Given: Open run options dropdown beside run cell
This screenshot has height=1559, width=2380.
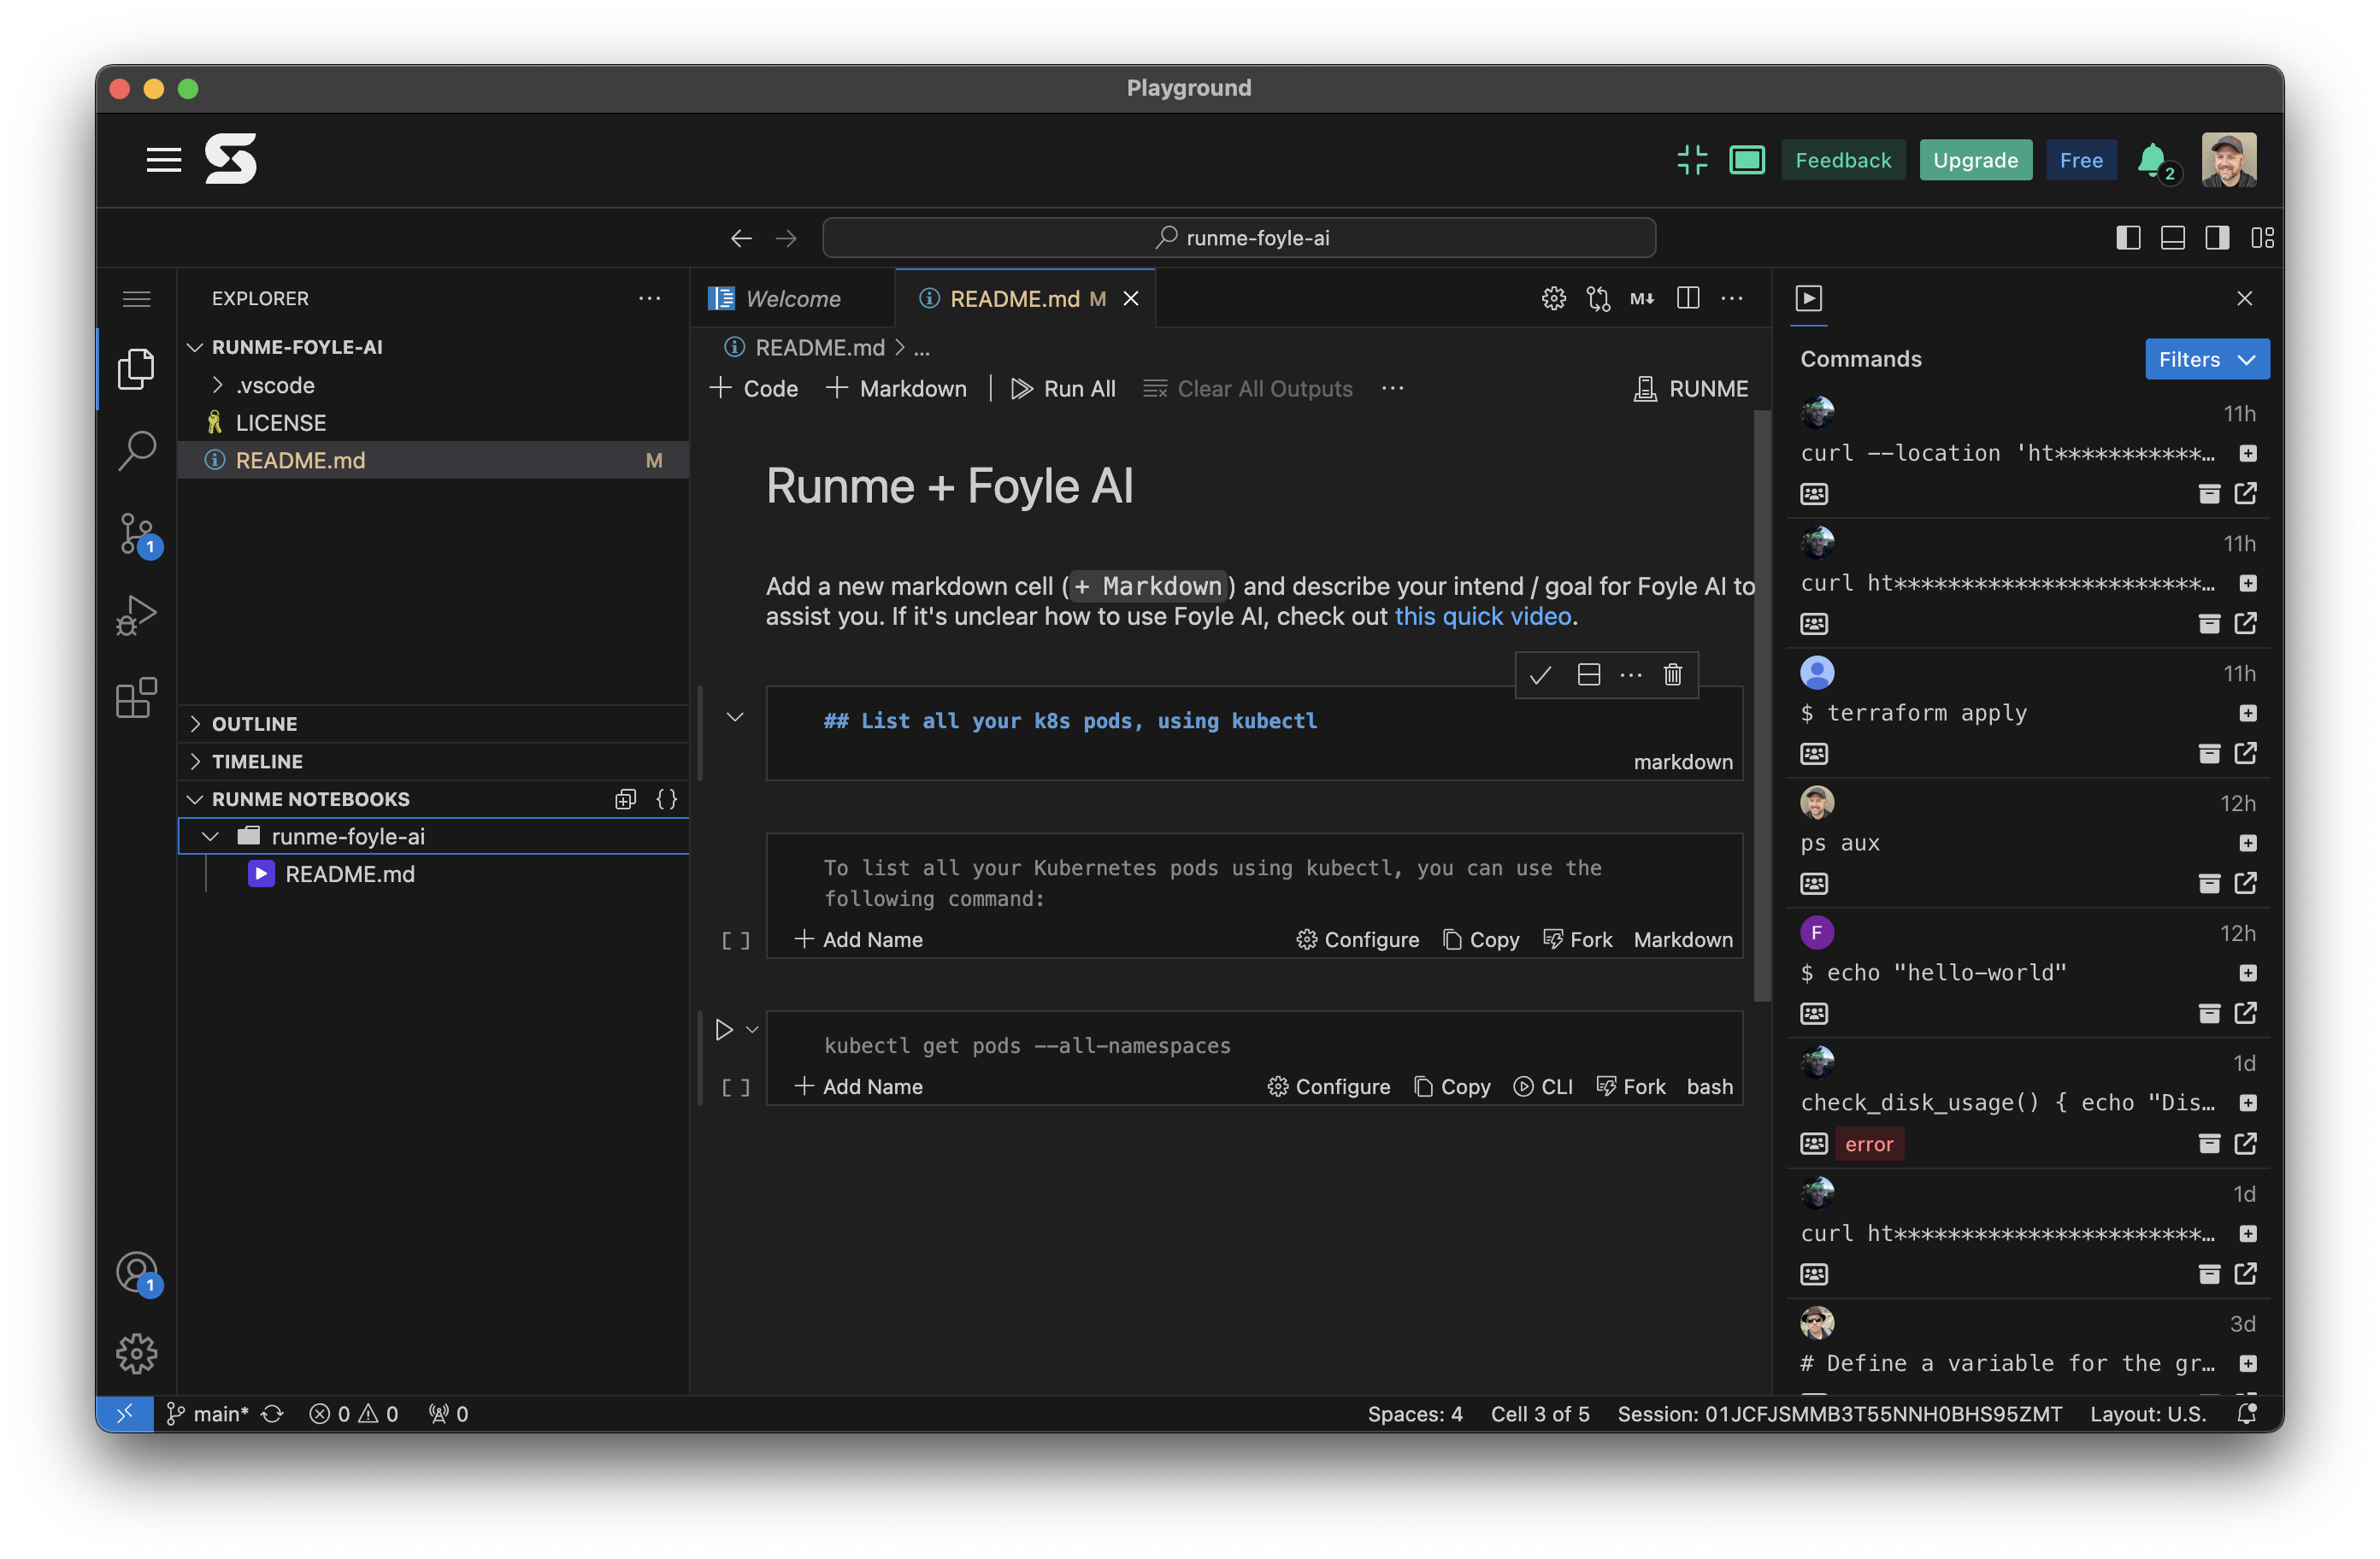Looking at the screenshot, I should pos(752,1029).
